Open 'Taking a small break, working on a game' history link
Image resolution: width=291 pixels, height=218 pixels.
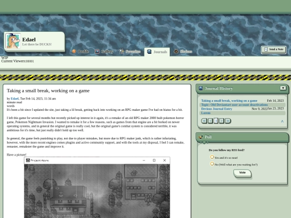point(229,101)
